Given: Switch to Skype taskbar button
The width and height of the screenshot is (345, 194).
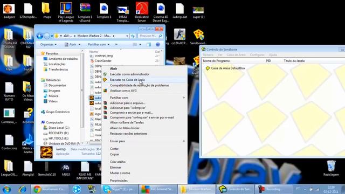Looking at the screenshot, I should point(120,189).
